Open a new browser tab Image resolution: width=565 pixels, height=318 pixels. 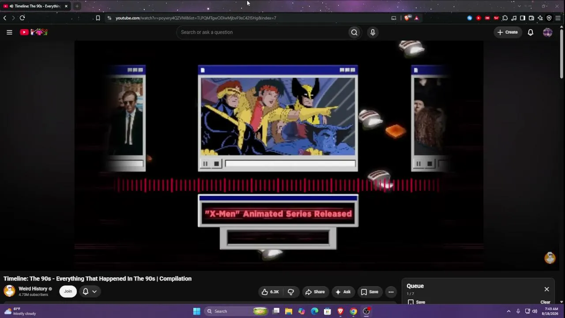[77, 6]
